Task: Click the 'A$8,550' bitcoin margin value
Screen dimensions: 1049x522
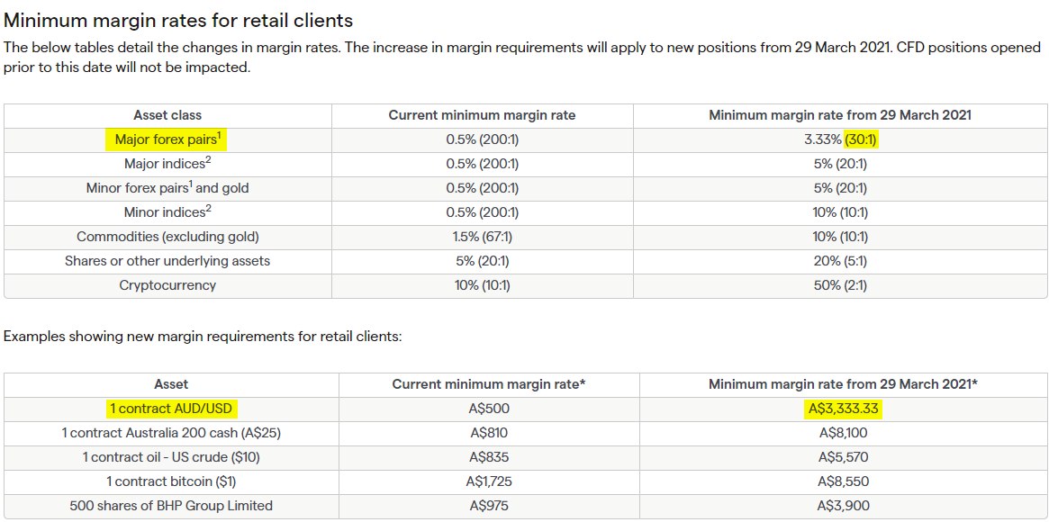Action: 844,481
